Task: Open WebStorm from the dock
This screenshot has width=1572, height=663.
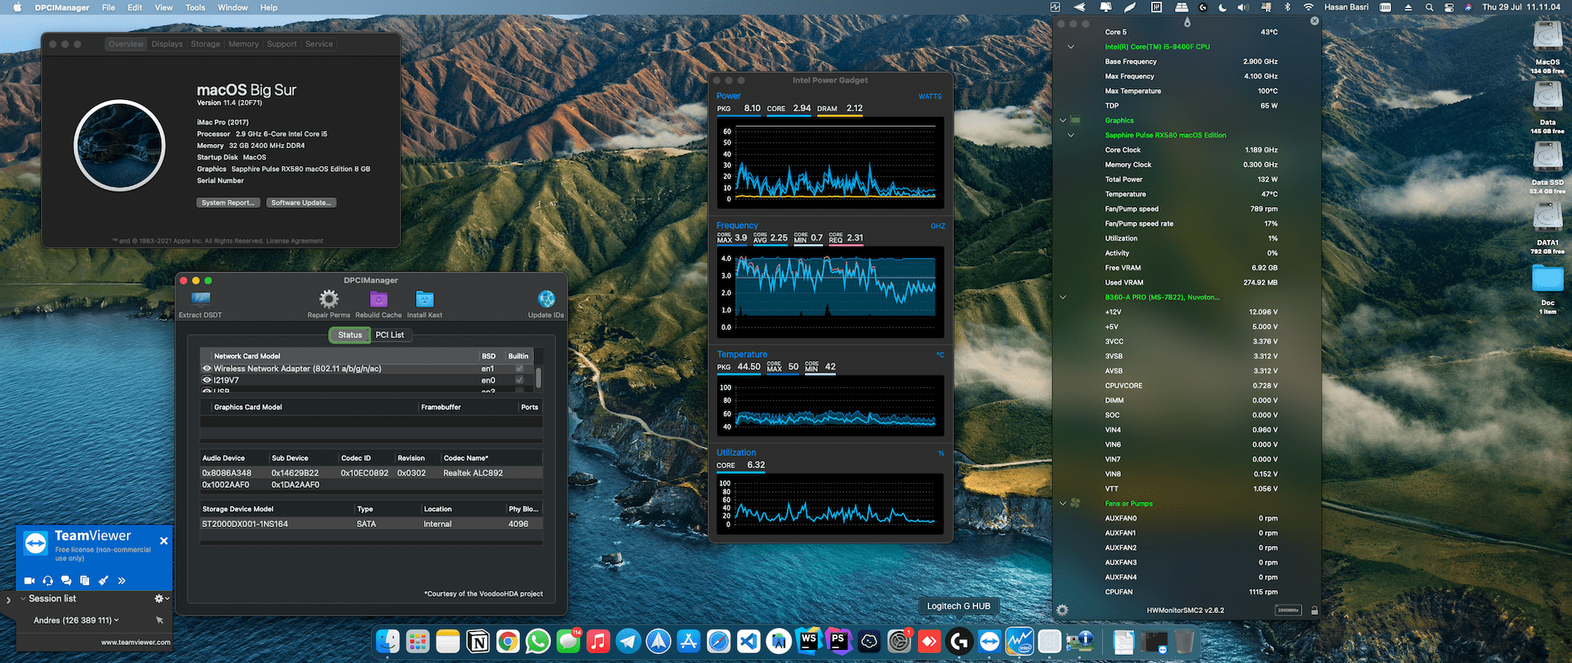Action: click(x=809, y=642)
